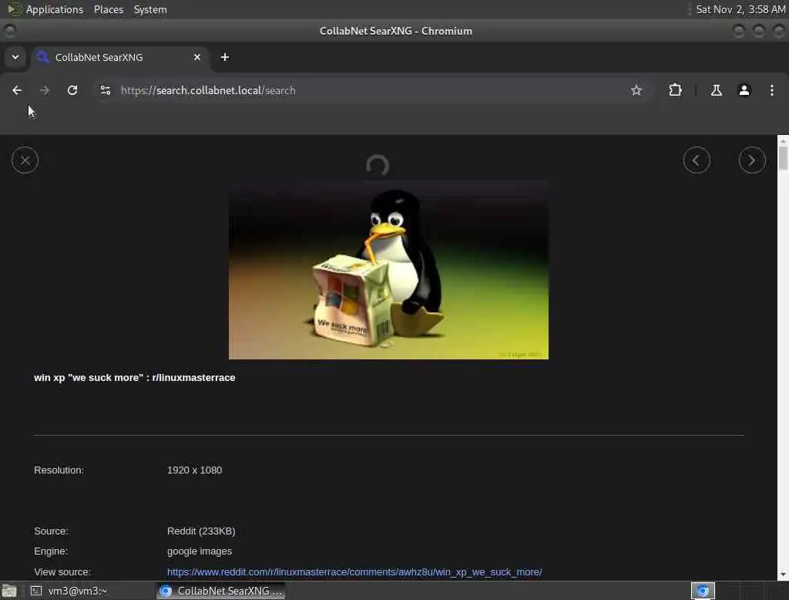Image resolution: width=789 pixels, height=600 pixels.
Task: Click the page vertical scrollbar thumb
Action: click(783, 157)
